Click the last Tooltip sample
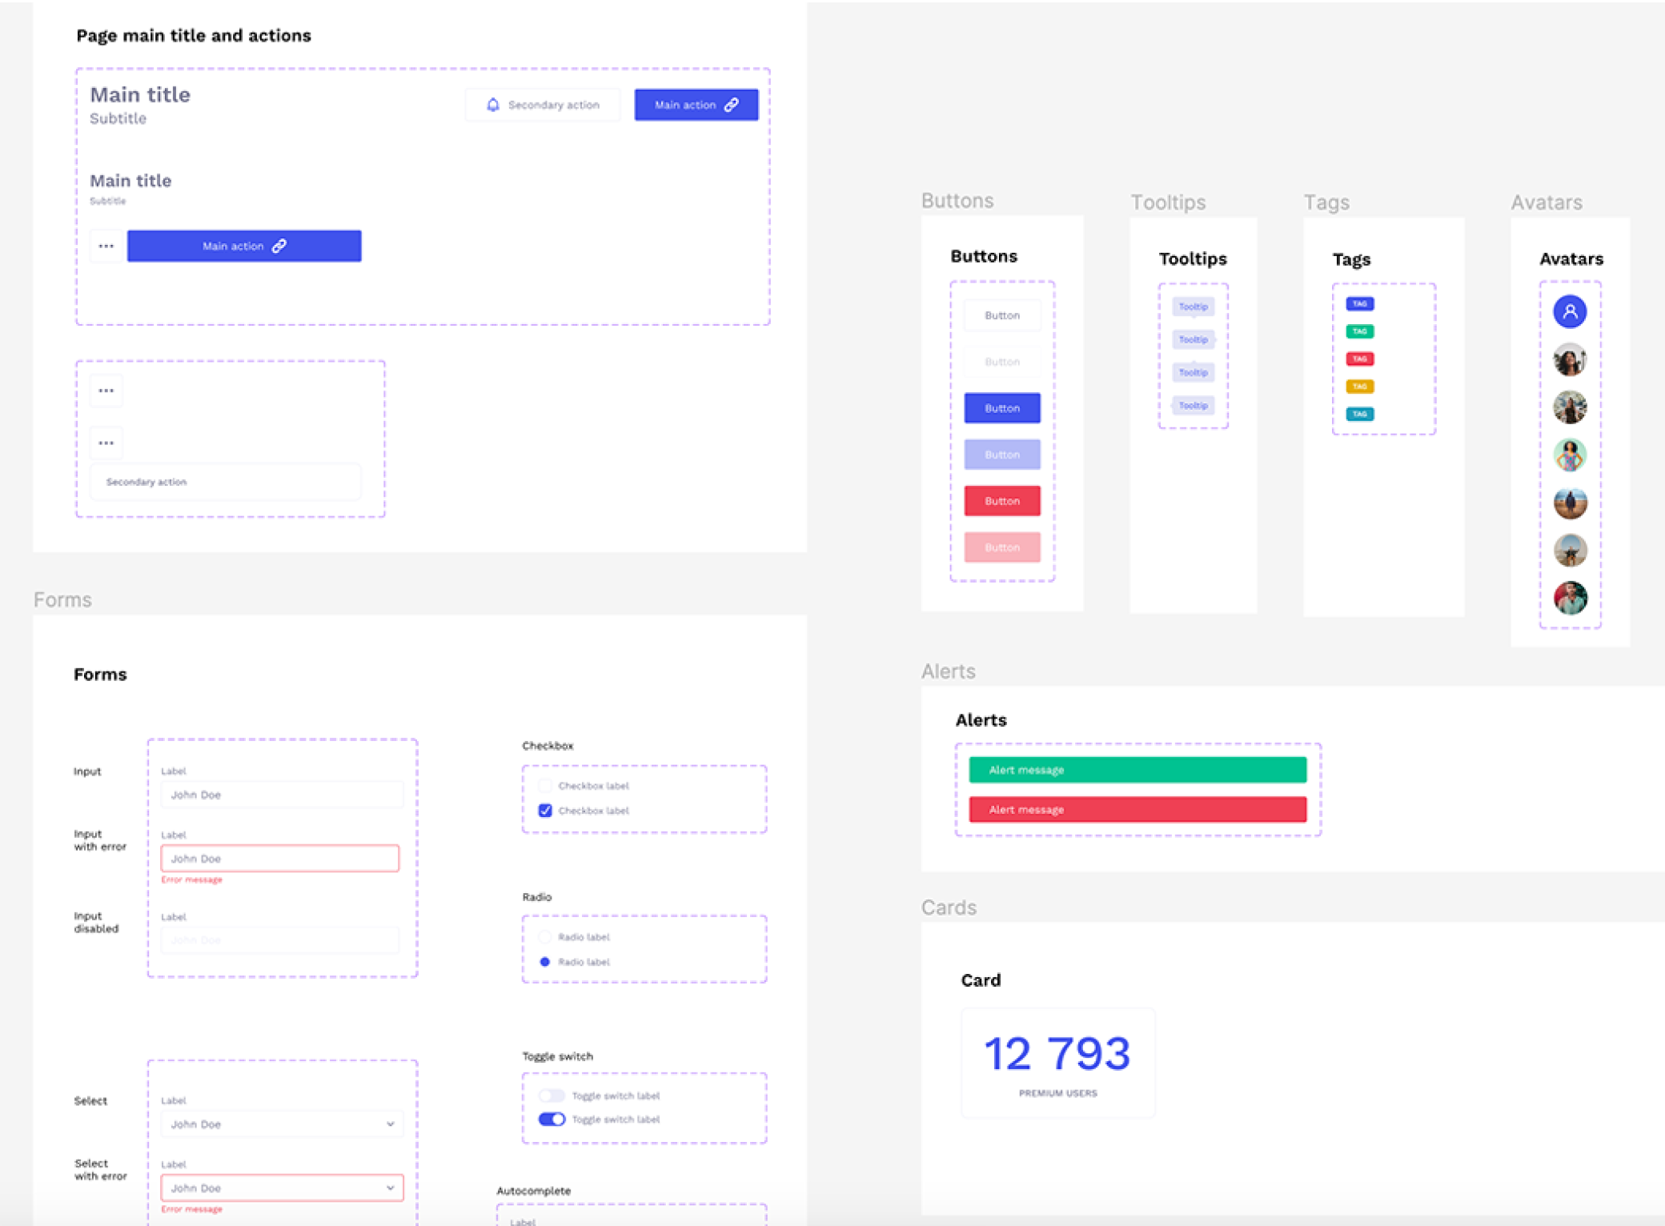 [x=1193, y=406]
